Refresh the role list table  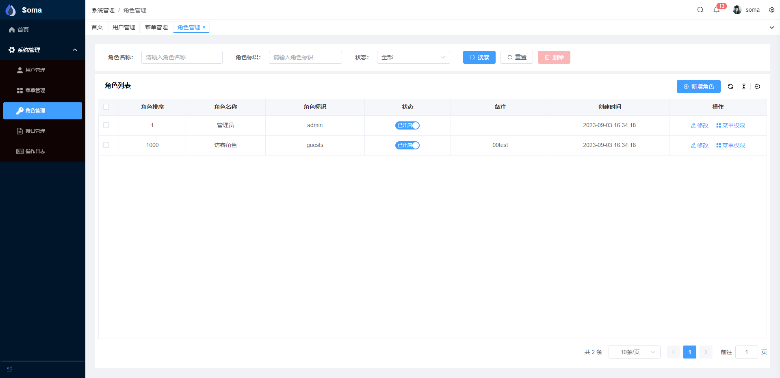pyautogui.click(x=730, y=86)
